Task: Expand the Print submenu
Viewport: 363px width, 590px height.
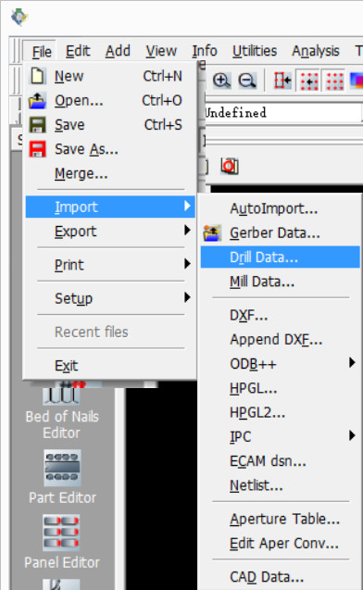Action: pyautogui.click(x=110, y=265)
